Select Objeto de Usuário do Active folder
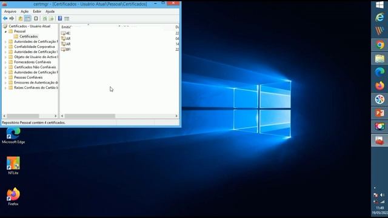 [x=36, y=57]
